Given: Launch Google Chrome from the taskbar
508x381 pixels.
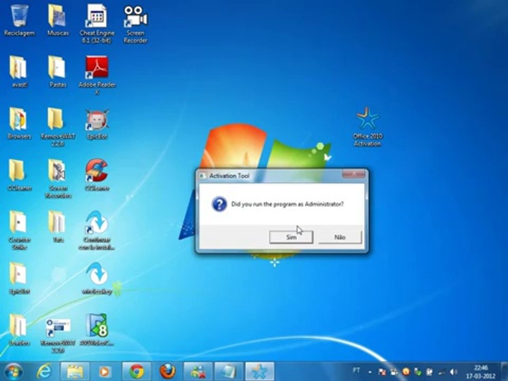Looking at the screenshot, I should 137,371.
